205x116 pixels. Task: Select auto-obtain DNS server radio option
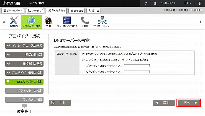pyautogui.click(x=83, y=54)
